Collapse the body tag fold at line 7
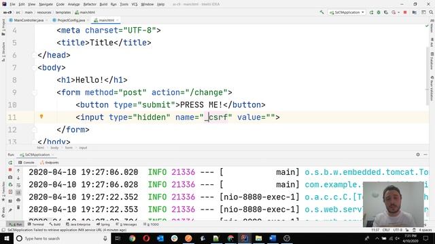 tap(35, 68)
